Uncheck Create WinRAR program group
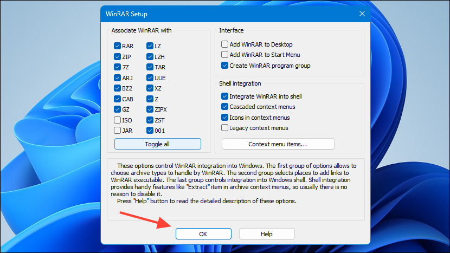Image resolution: width=450 pixels, height=253 pixels. 224,66
